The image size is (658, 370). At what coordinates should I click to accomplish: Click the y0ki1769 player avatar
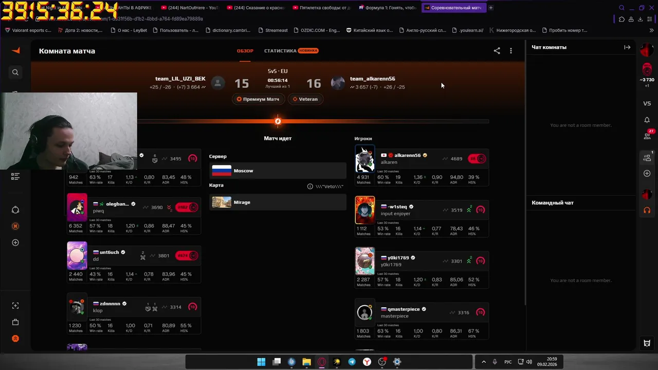click(x=365, y=261)
